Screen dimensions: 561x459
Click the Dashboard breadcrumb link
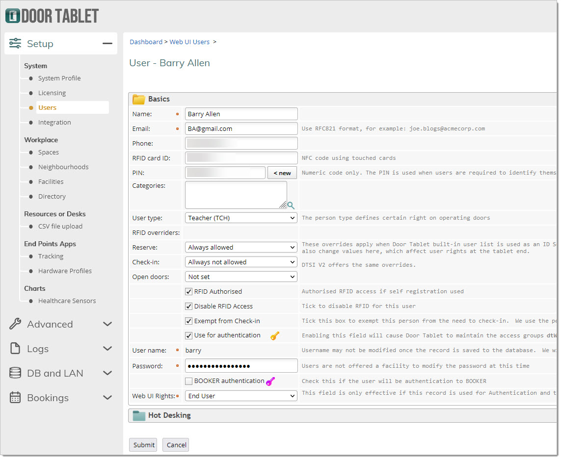[x=146, y=42]
